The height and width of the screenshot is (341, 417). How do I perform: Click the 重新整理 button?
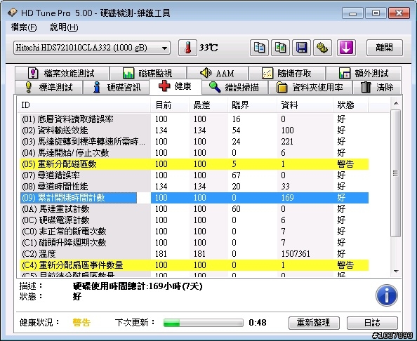pos(314,323)
